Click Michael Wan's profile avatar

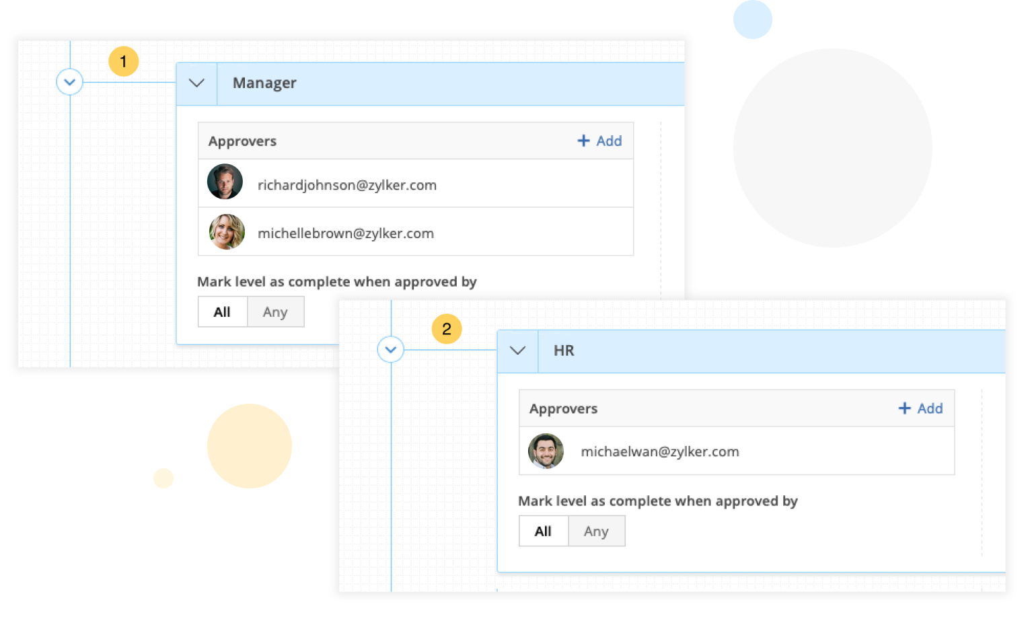click(546, 451)
